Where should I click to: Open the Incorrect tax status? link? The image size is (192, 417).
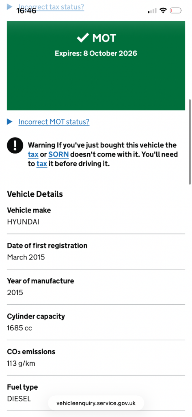(x=51, y=7)
